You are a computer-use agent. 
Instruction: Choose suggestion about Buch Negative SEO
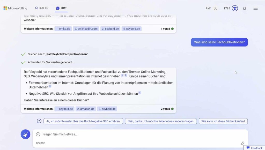click(x=83, y=121)
